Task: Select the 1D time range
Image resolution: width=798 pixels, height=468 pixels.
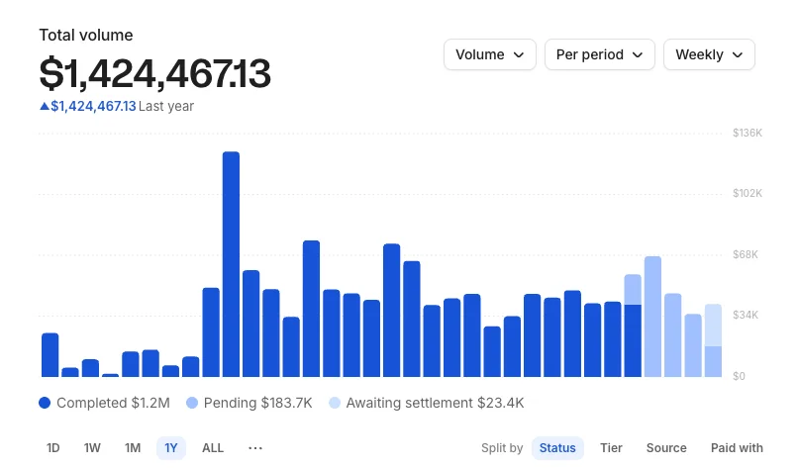Action: (52, 447)
